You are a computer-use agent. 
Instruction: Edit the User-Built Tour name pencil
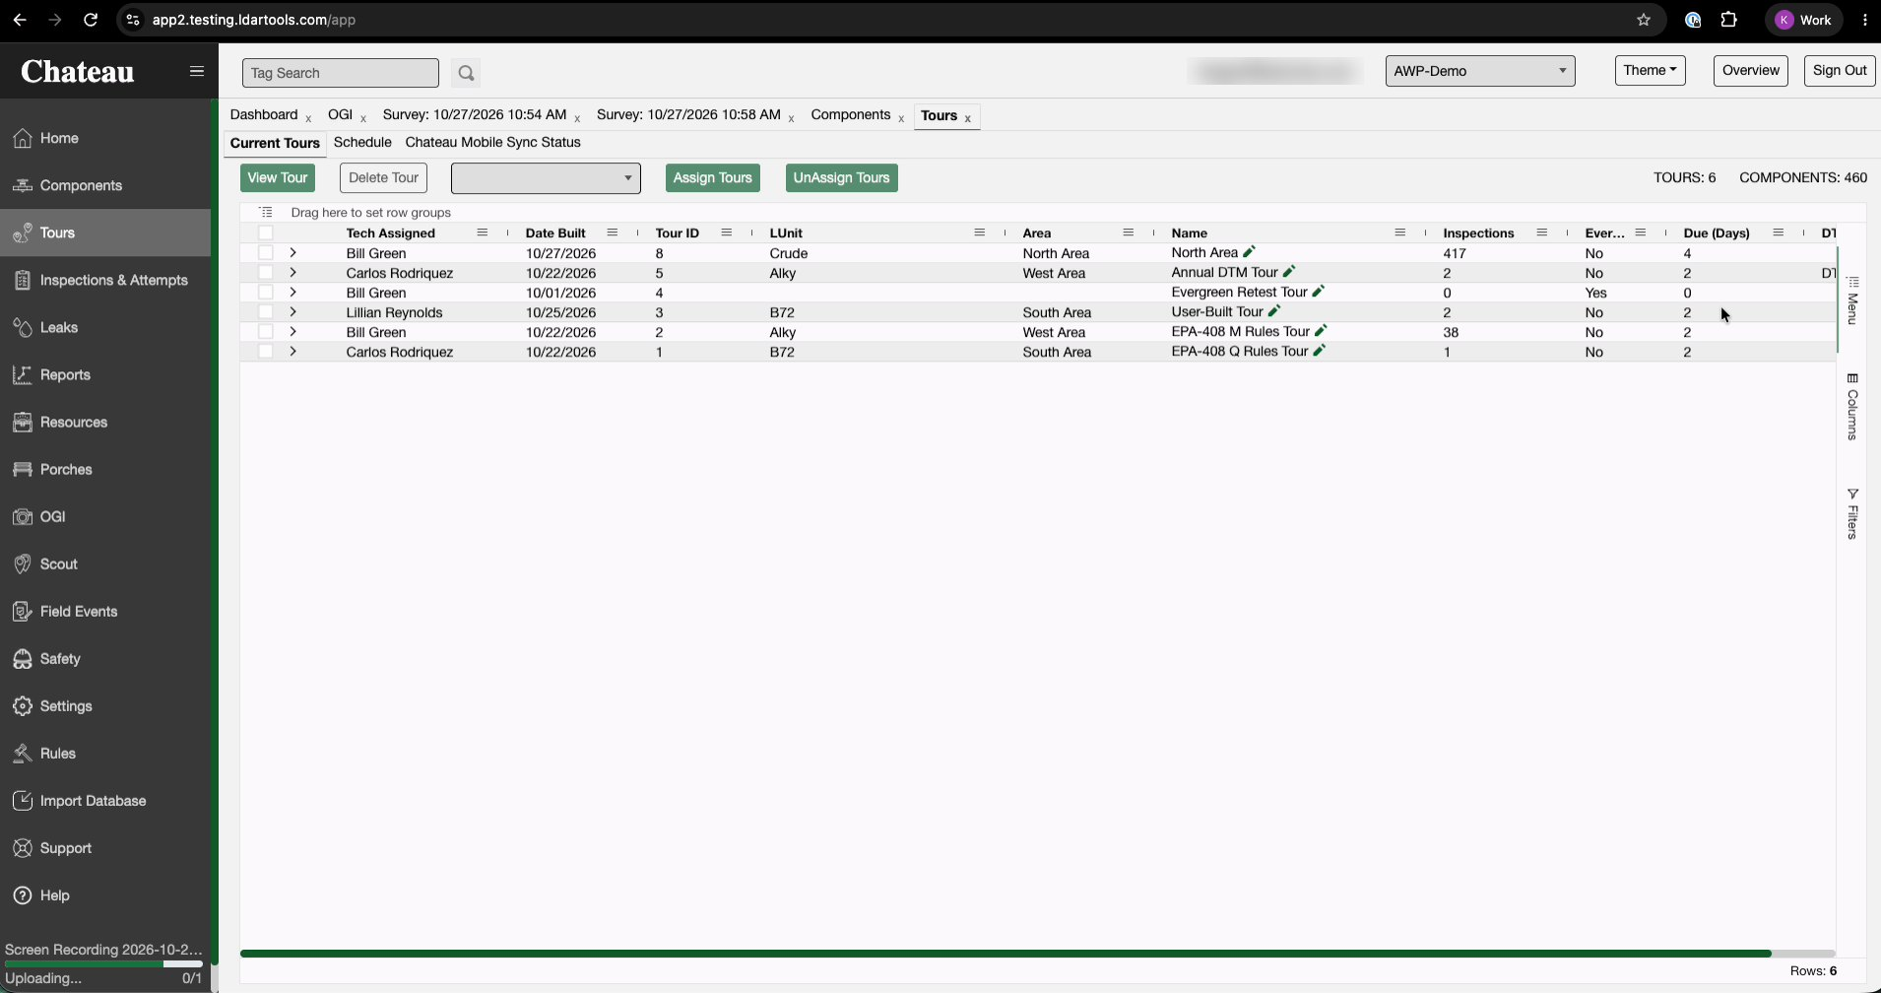coord(1274,311)
